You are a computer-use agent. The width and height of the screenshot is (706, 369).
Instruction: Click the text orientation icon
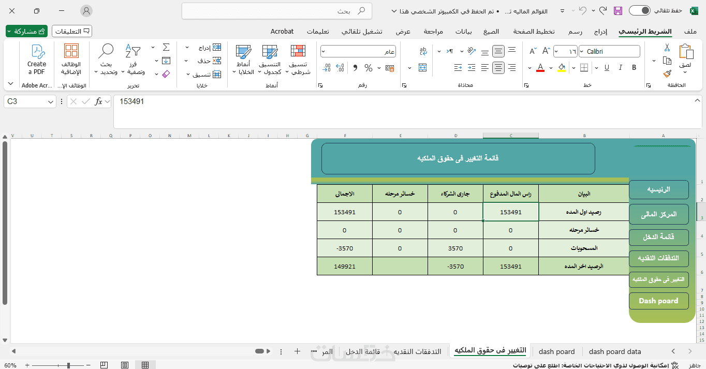(471, 51)
